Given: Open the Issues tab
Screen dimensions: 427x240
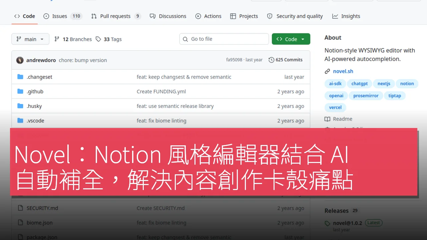Looking at the screenshot, I should point(63,16).
